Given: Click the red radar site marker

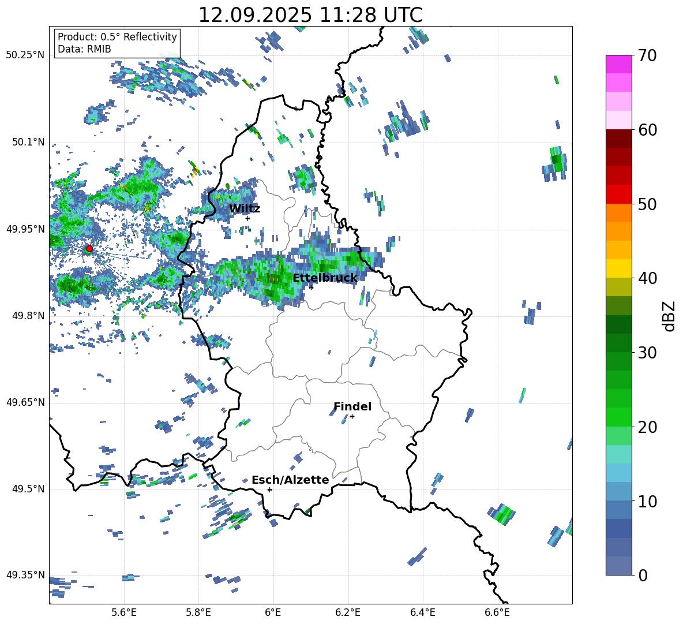Looking at the screenshot, I should point(89,249).
